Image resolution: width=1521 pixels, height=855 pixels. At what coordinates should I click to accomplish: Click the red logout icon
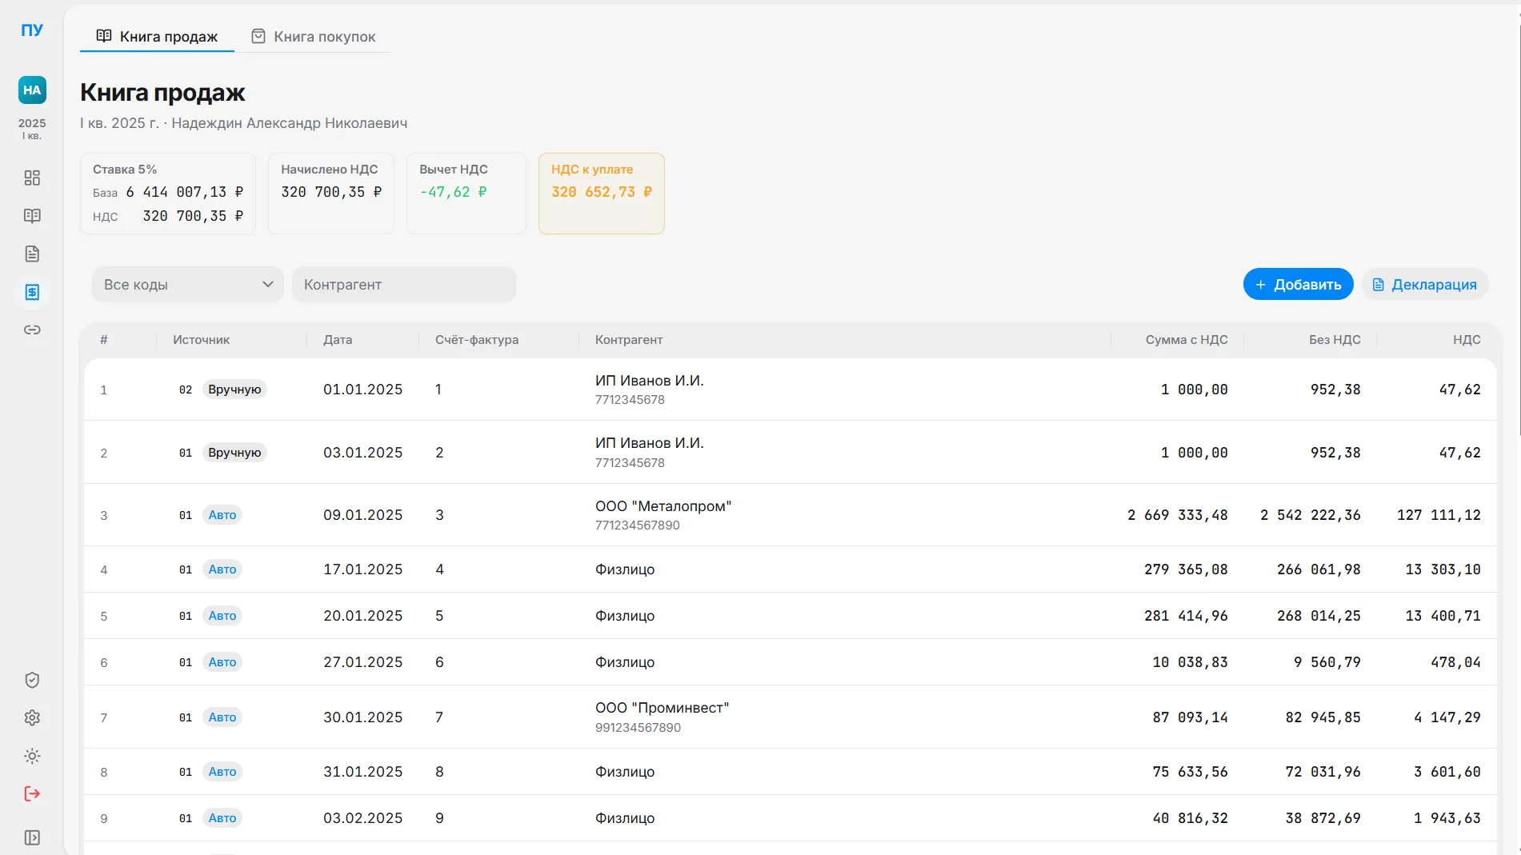tap(32, 793)
